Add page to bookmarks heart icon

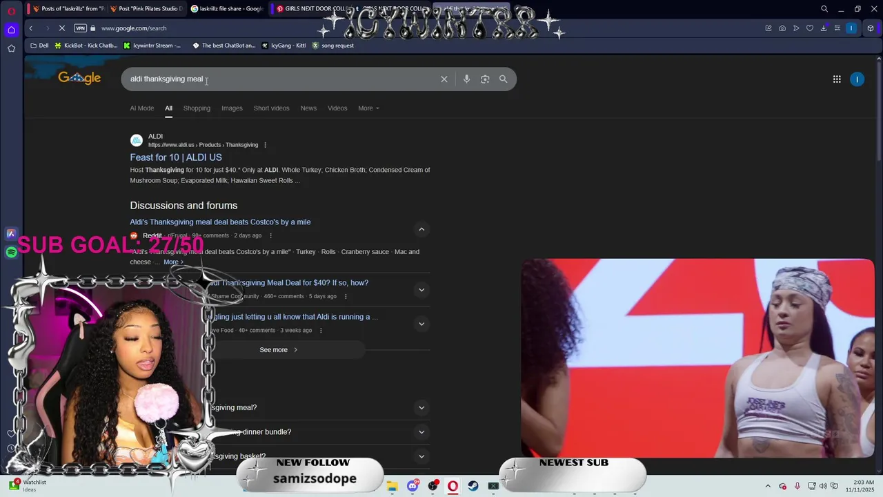(810, 28)
